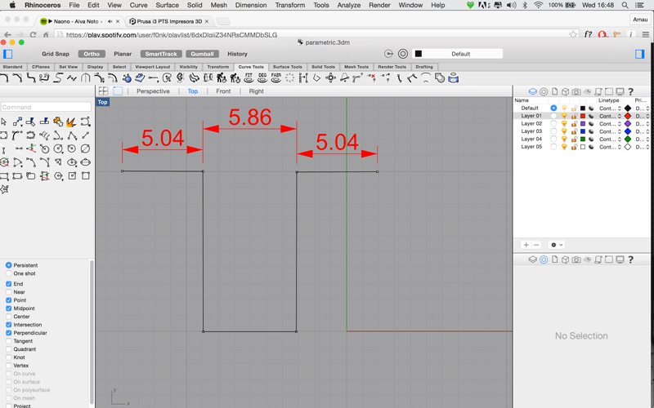This screenshot has height=408, width=654.
Task: Click the record target circle icon beside Default
Action: 402,54
